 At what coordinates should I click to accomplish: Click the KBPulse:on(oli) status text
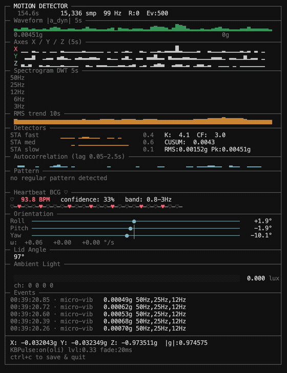37,350
